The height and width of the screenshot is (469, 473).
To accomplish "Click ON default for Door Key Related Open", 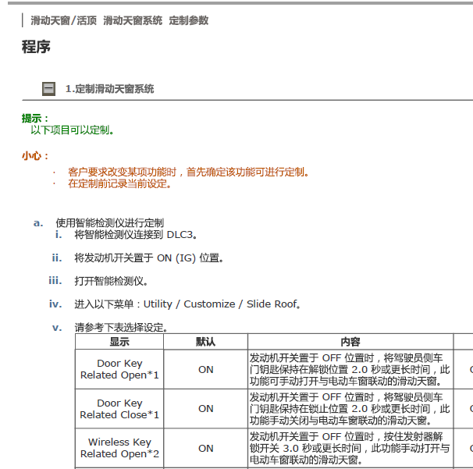I will [205, 369].
